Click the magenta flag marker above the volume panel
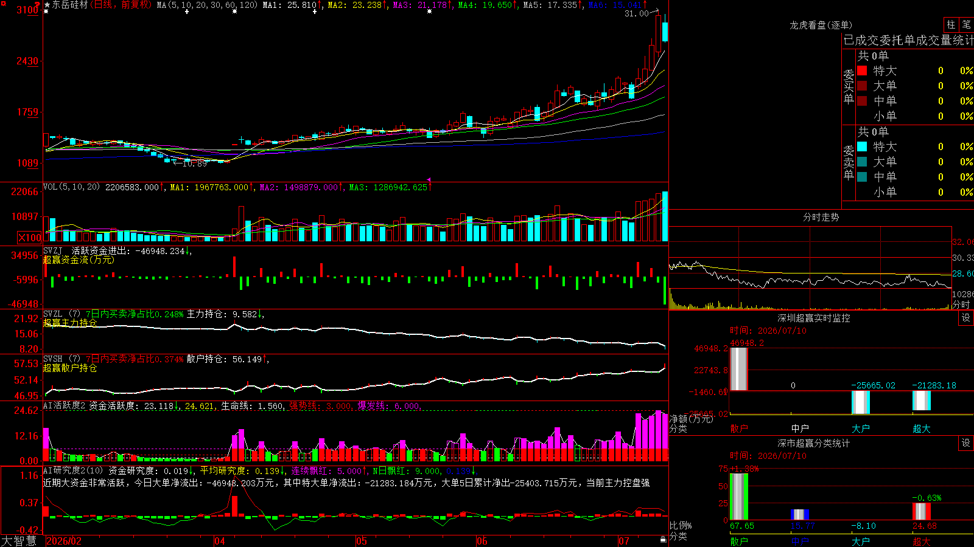This screenshot has width=974, height=547. (429, 180)
